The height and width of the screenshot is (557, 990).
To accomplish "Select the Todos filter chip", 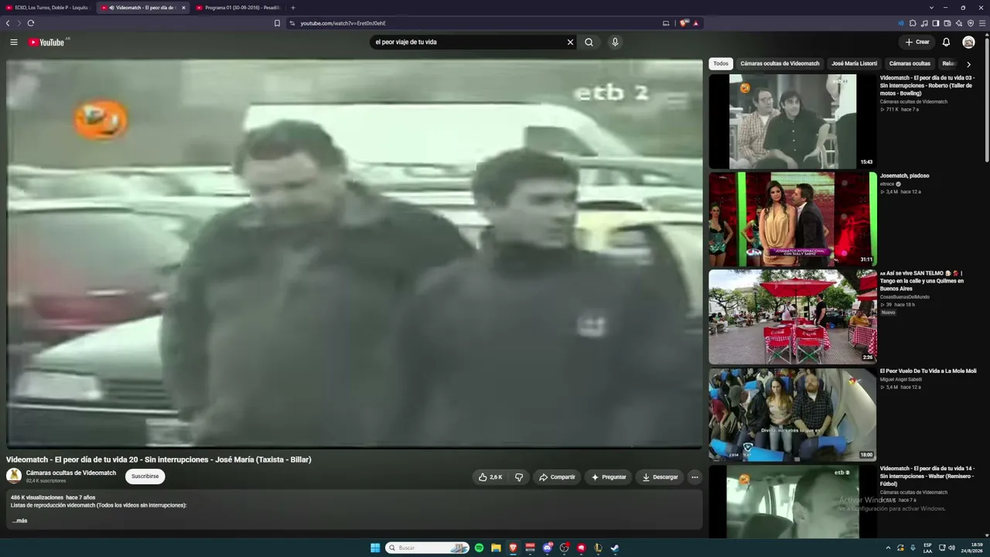I will [x=721, y=64].
